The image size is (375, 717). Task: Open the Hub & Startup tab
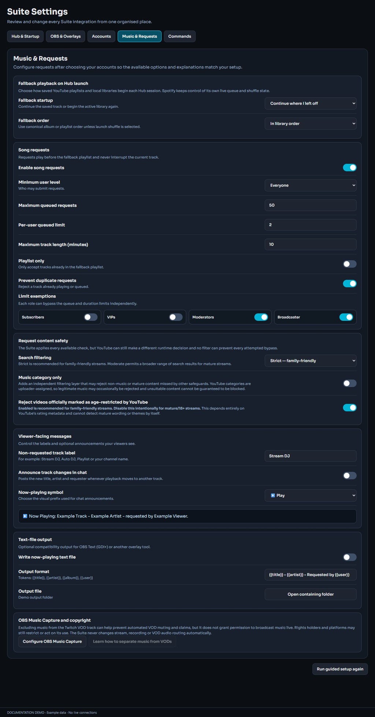25,36
